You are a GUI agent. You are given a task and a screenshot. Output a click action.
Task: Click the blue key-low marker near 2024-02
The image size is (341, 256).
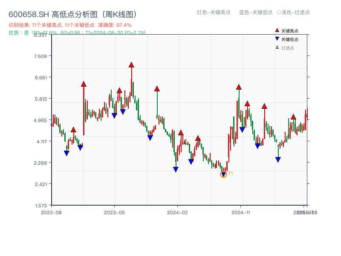tap(176, 169)
